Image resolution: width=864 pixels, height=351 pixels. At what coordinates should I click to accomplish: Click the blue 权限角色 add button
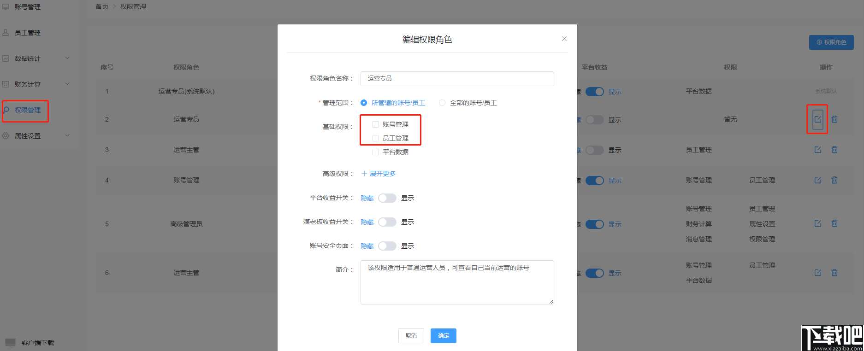click(831, 42)
